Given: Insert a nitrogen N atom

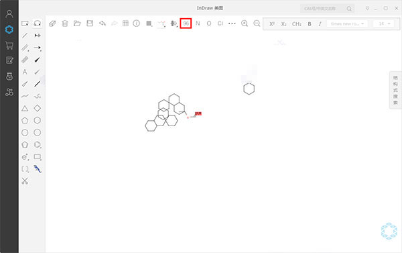Looking at the screenshot, I should click(198, 23).
